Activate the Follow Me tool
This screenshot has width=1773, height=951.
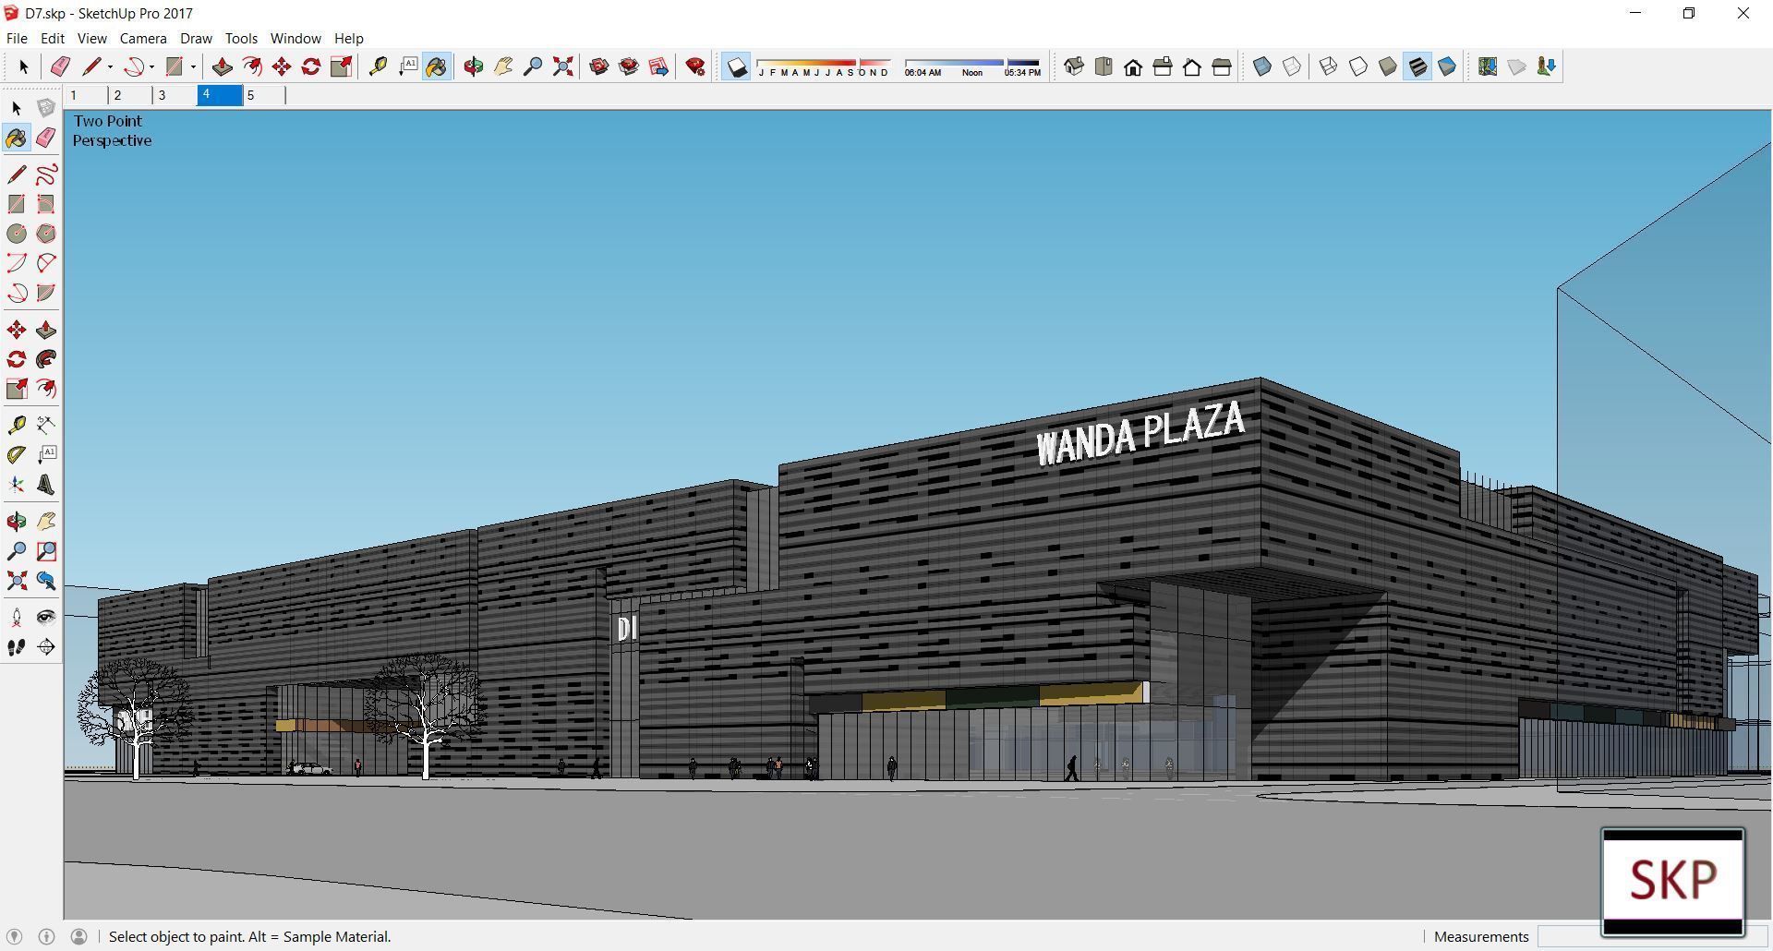point(46,359)
